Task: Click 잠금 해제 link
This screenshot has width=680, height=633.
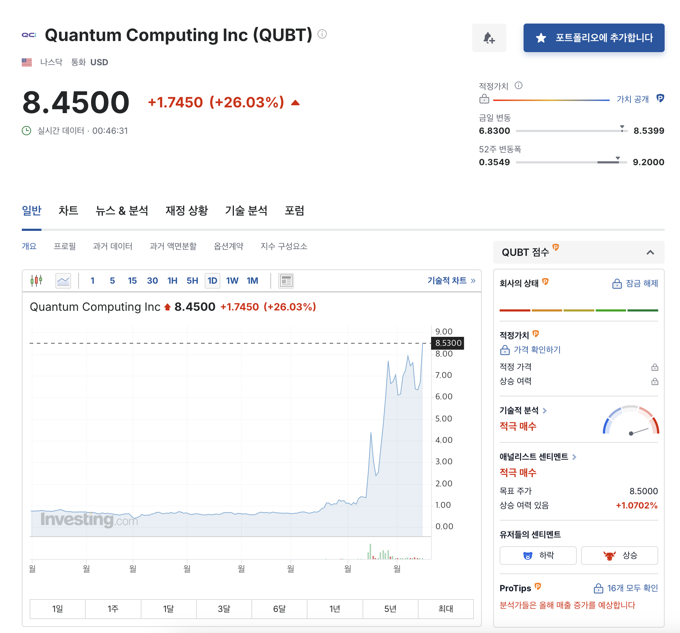Action: point(635,283)
